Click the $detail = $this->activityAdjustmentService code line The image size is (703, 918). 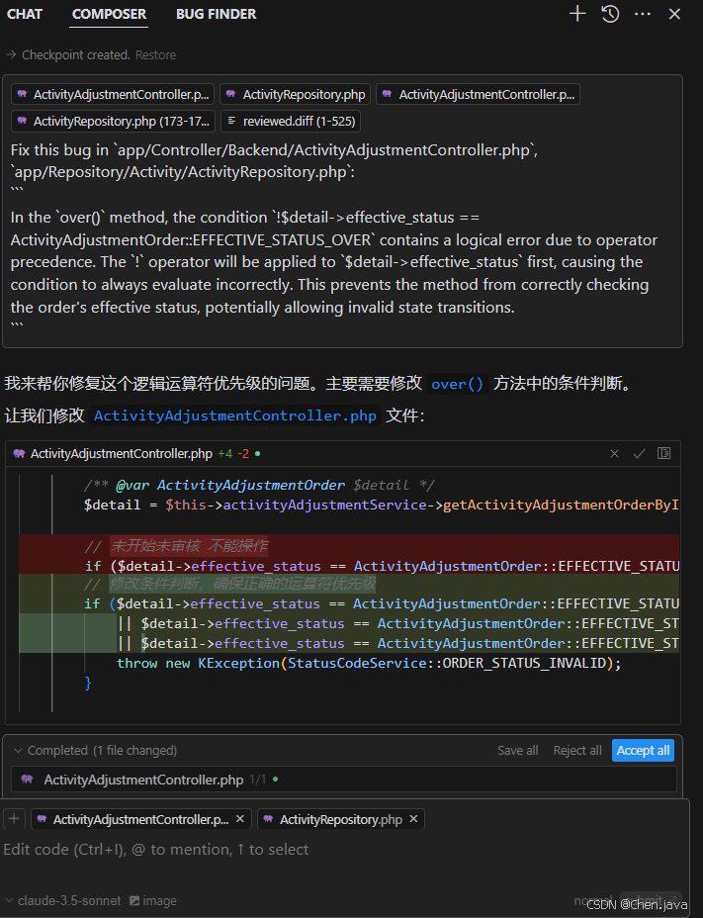point(381,505)
